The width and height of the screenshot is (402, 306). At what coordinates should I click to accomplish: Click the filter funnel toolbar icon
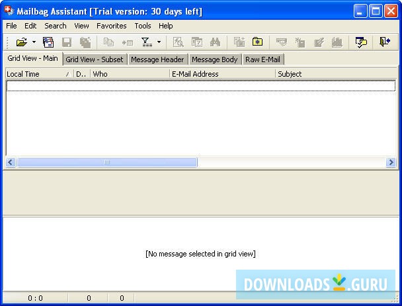pos(146,42)
